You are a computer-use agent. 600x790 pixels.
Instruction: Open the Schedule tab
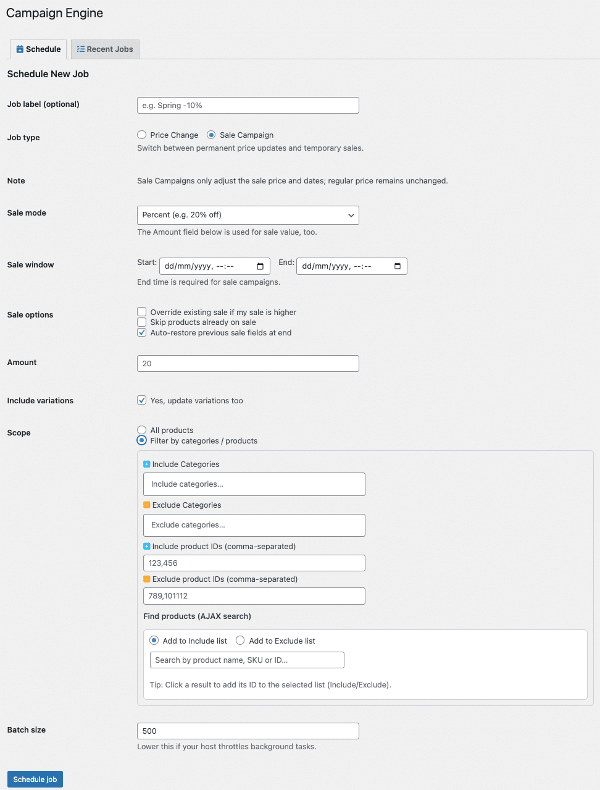pyautogui.click(x=38, y=49)
